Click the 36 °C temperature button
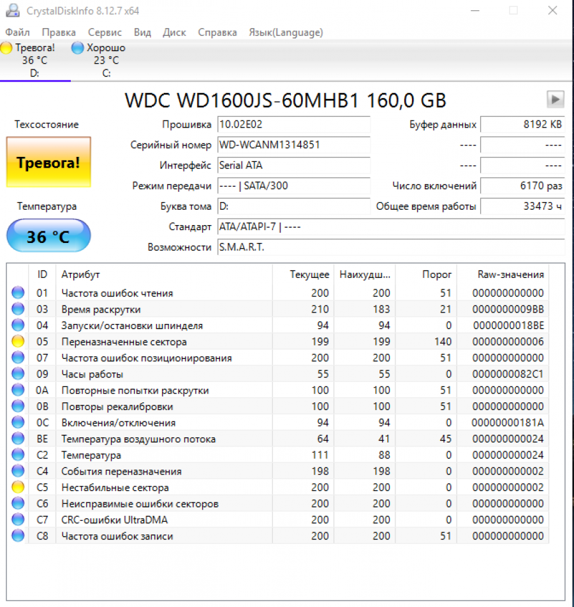The width and height of the screenshot is (574, 607). 48,237
